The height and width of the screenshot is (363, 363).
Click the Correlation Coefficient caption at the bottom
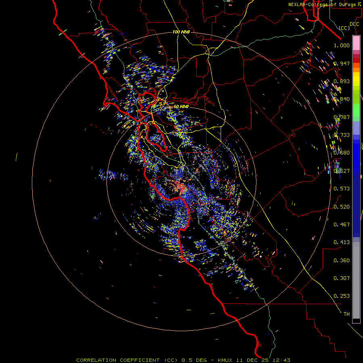pyautogui.click(x=183, y=360)
